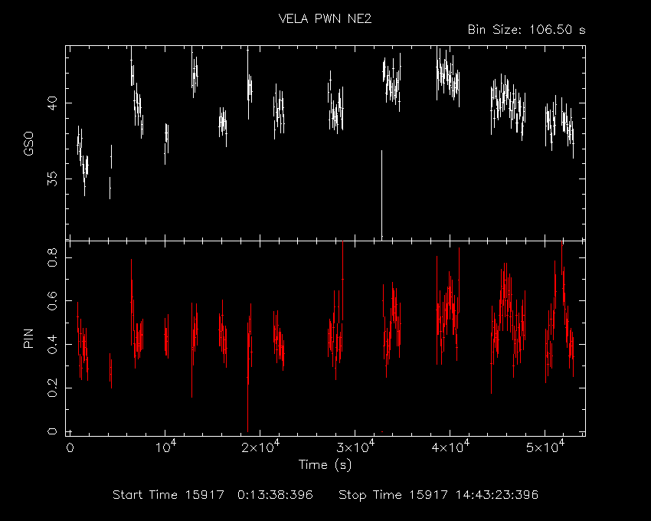Viewport: 651px width, 521px height.
Task: Click the x-axis tick label 4×10^4
Action: [x=450, y=447]
